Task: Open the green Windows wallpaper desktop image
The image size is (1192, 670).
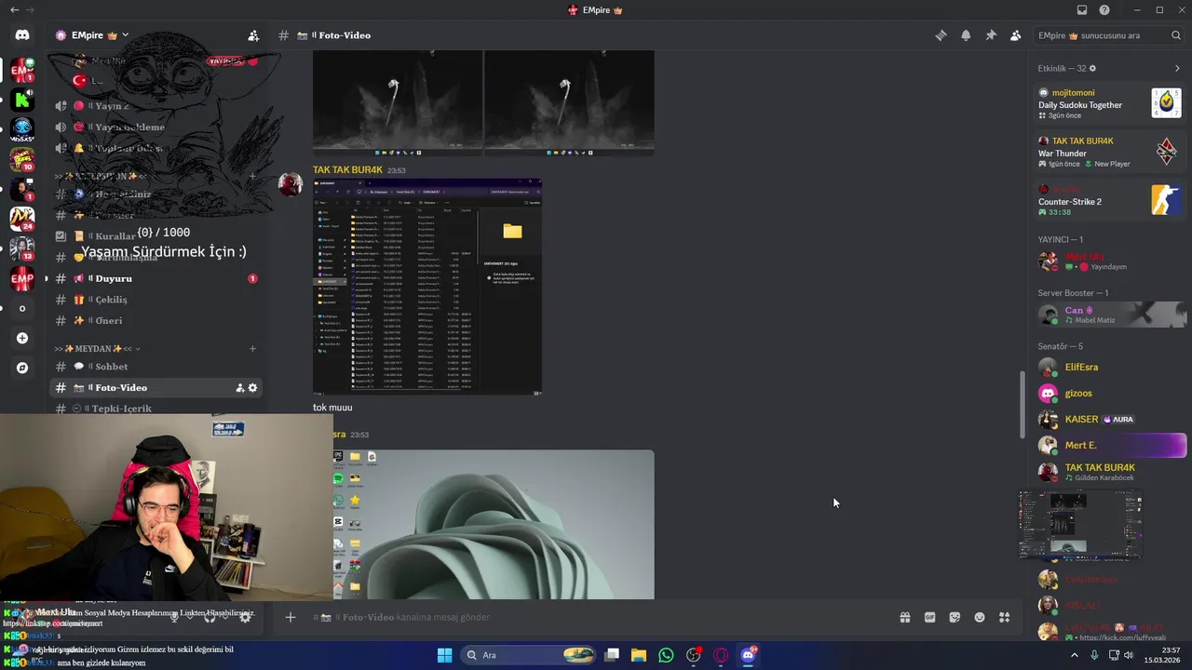Action: (494, 525)
